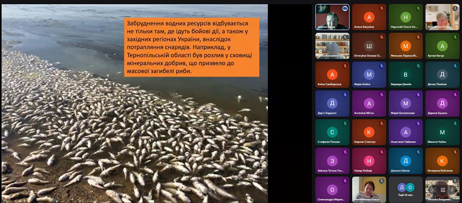Click the audio speaking indicator on the first video tile
This screenshot has height=203, width=462.
point(344,8)
